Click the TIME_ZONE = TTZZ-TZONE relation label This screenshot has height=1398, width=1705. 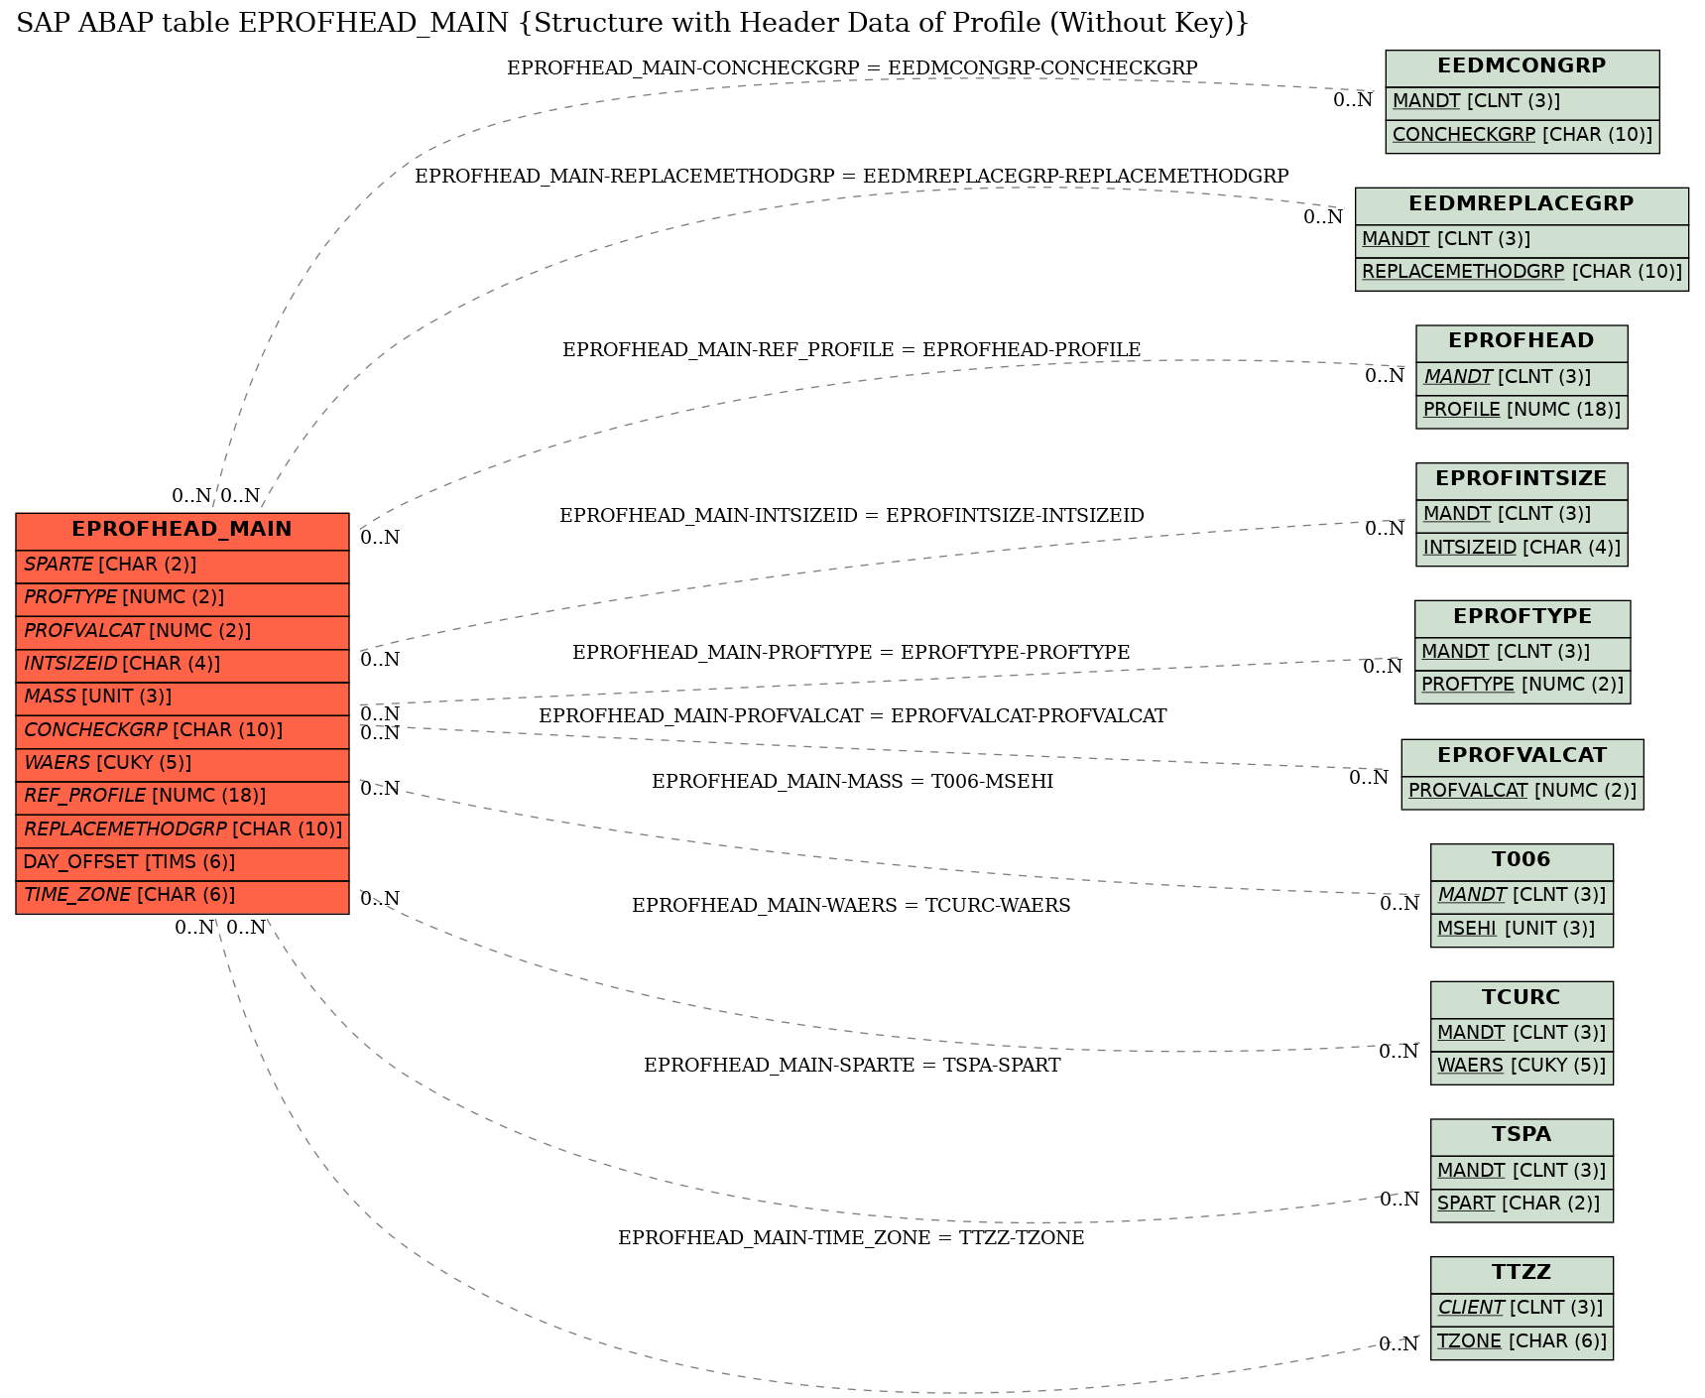(x=851, y=1237)
